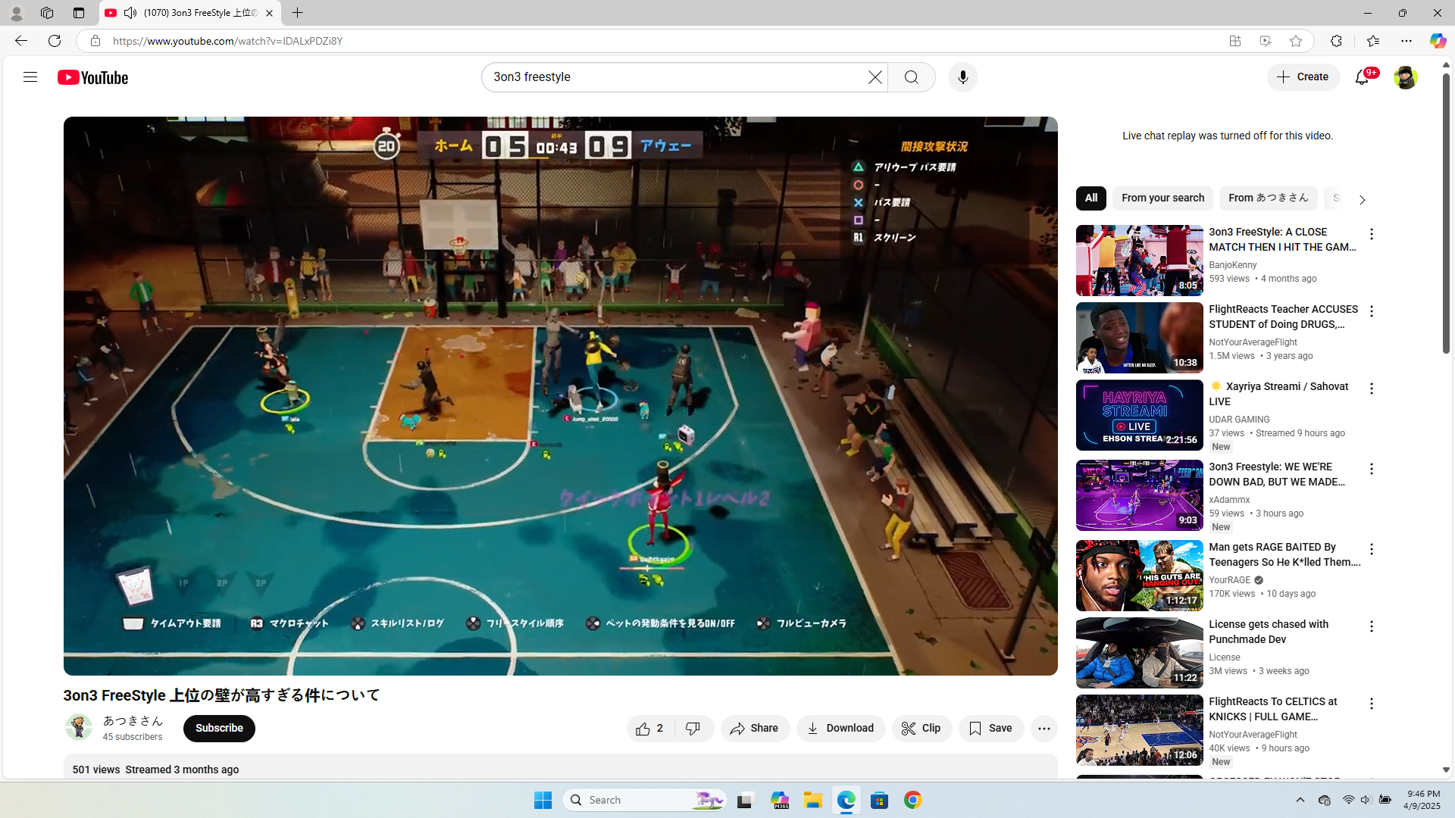Open options for FlightReacts Teacher video

tap(1372, 312)
